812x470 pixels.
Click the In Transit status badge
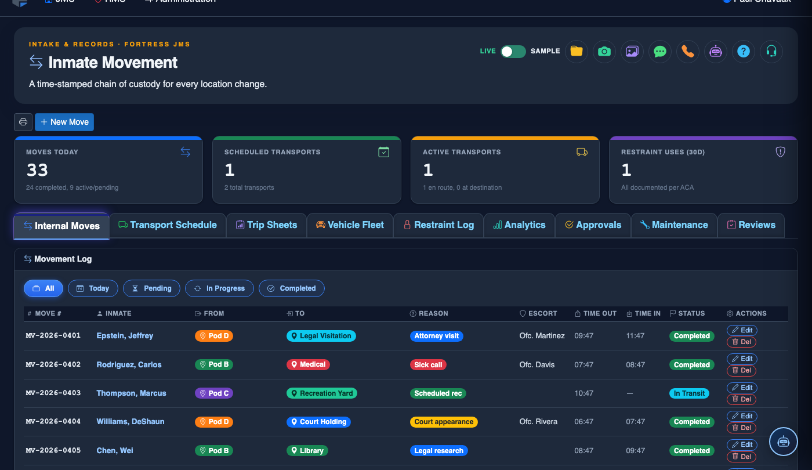click(x=689, y=393)
